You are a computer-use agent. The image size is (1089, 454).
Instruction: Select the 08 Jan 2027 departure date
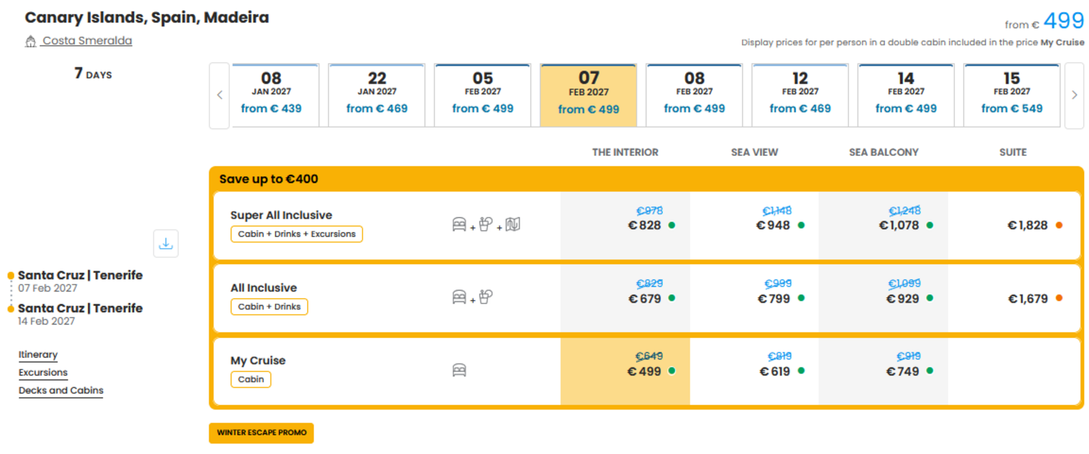tap(271, 95)
